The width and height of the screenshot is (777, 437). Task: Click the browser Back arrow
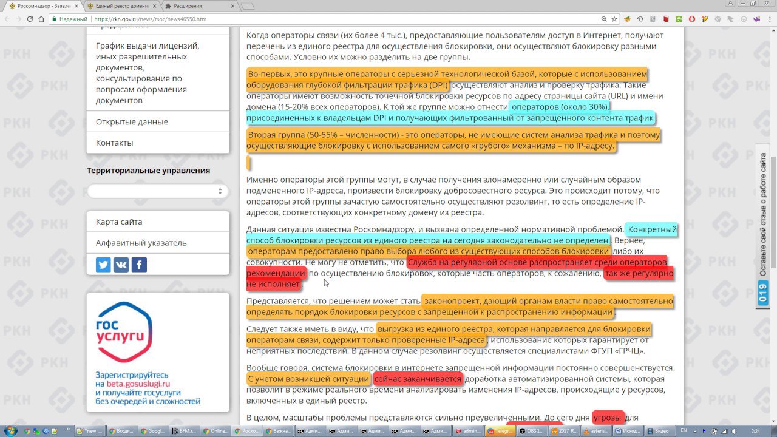(7, 19)
